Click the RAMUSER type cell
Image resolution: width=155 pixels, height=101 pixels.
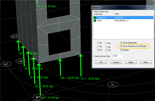click(119, 18)
